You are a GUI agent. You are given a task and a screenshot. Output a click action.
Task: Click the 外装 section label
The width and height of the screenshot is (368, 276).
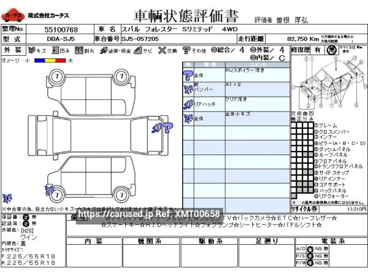(13, 50)
